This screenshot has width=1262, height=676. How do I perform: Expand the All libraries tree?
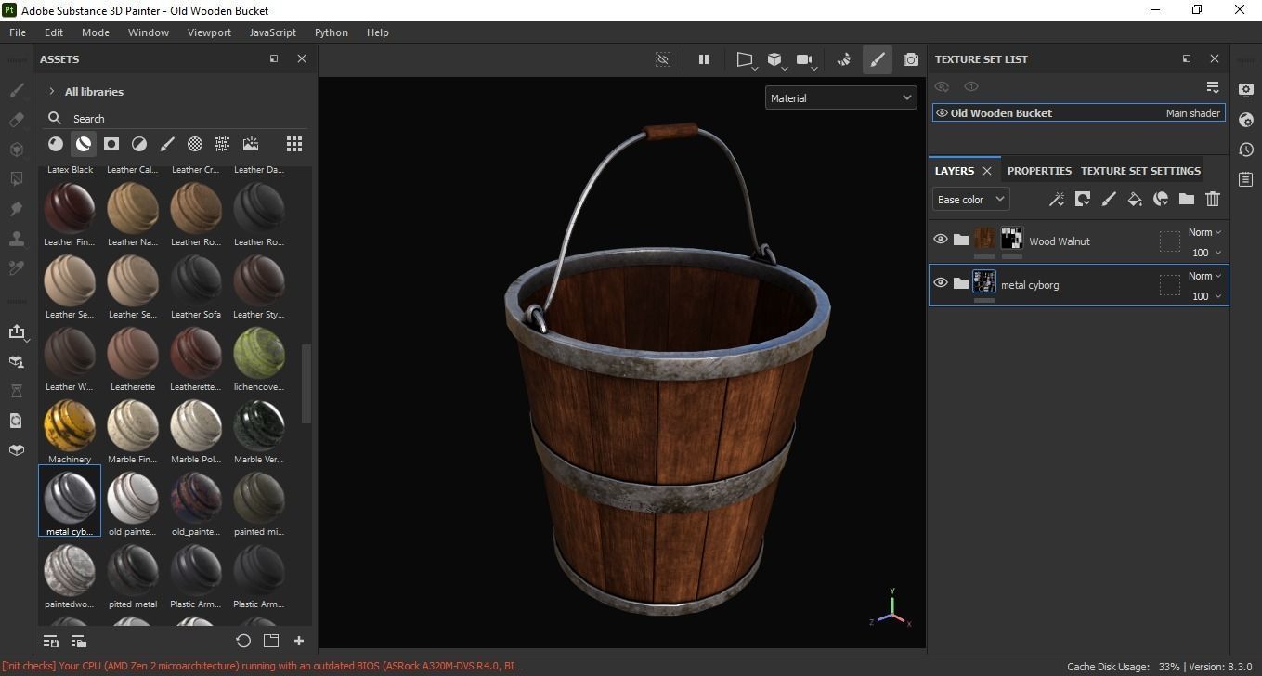52,92
